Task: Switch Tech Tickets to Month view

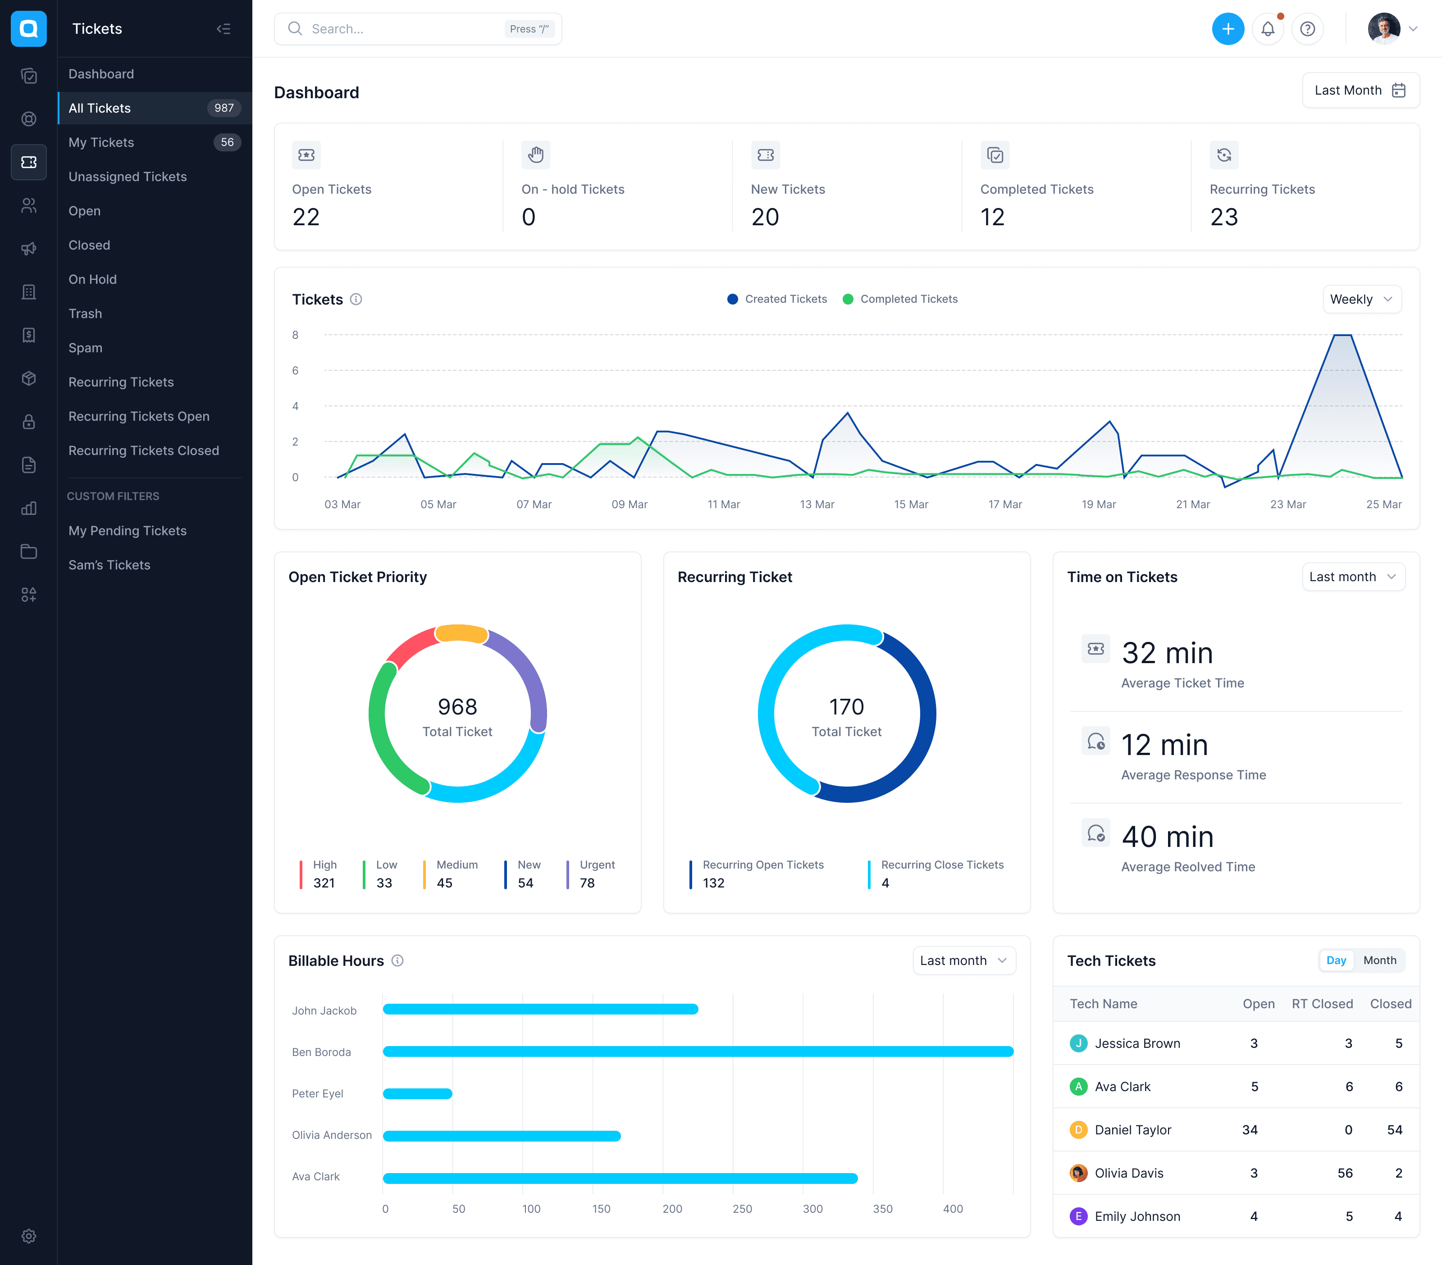Action: pyautogui.click(x=1380, y=960)
